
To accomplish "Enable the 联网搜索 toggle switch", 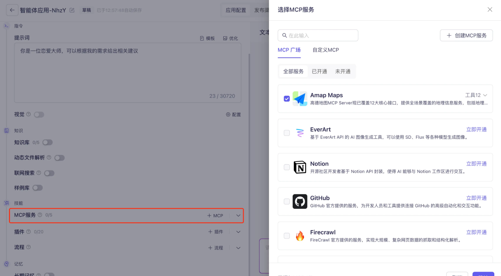I will coord(49,173).
